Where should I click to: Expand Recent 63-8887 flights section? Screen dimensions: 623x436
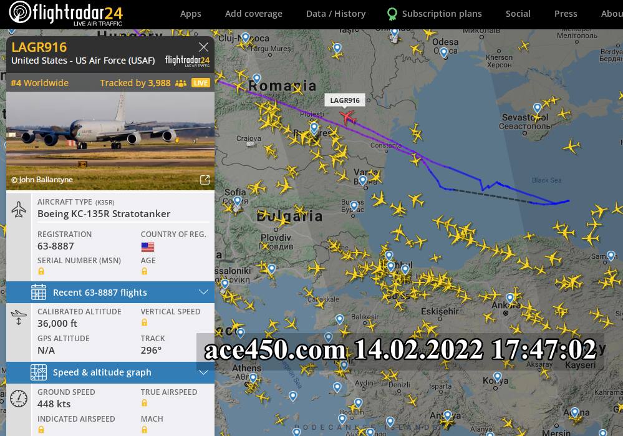(110, 293)
